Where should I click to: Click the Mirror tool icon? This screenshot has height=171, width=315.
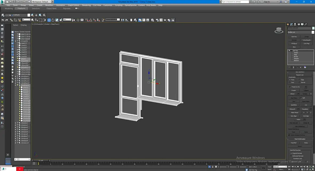pos(123,20)
